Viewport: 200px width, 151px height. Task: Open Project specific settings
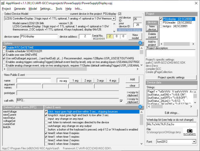171,77
